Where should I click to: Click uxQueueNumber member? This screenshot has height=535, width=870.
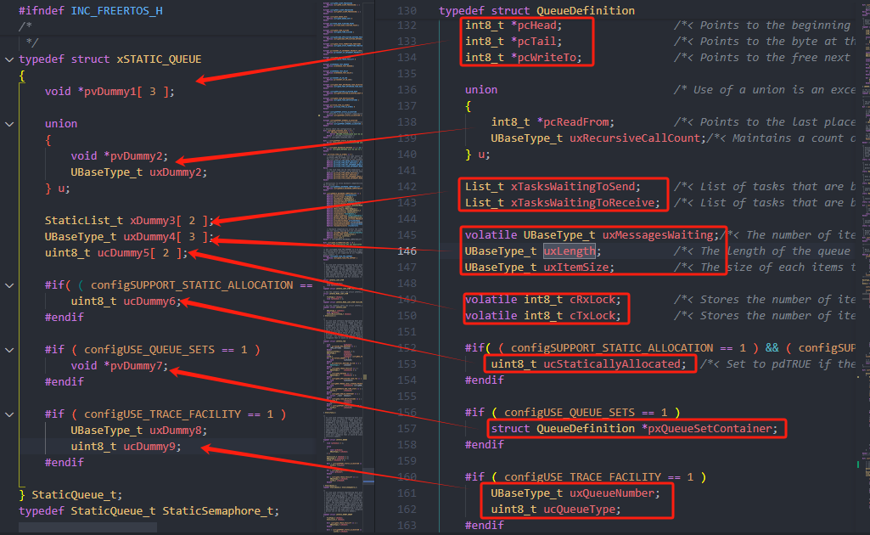point(612,493)
